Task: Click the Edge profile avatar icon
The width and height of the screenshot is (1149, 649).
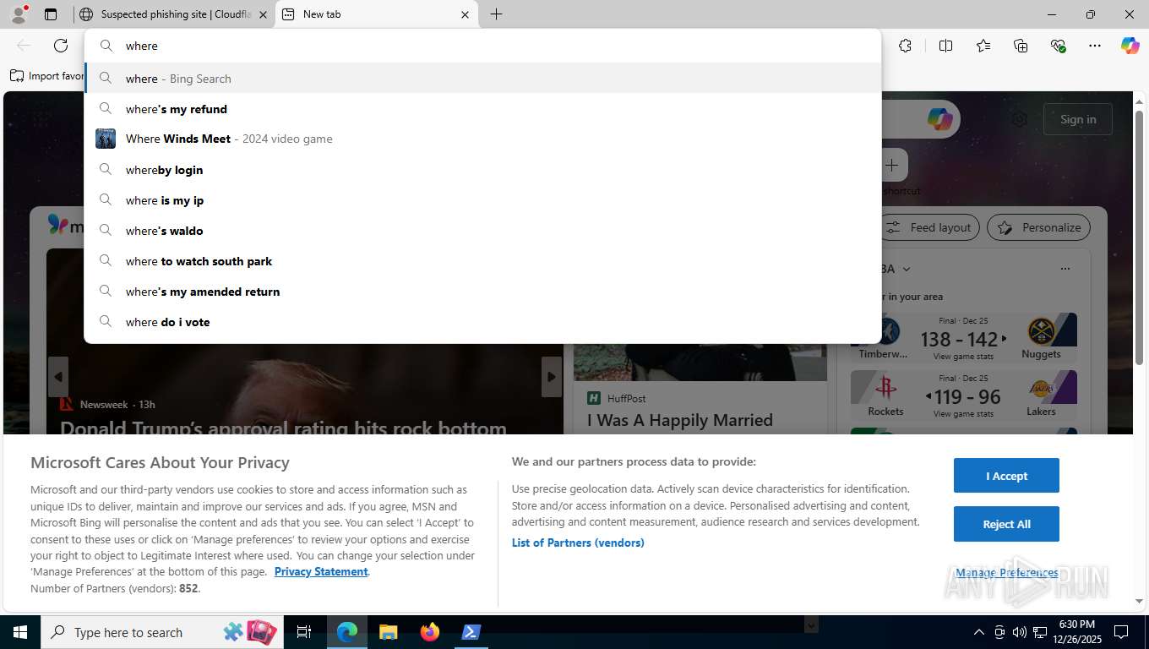Action: tap(18, 14)
